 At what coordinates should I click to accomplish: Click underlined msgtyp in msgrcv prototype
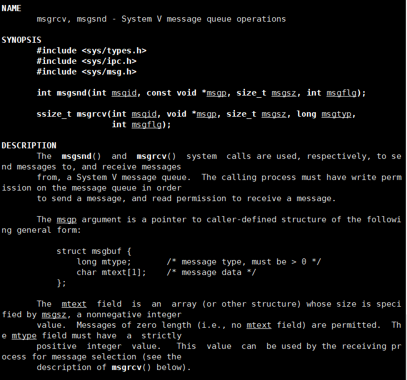336,114
